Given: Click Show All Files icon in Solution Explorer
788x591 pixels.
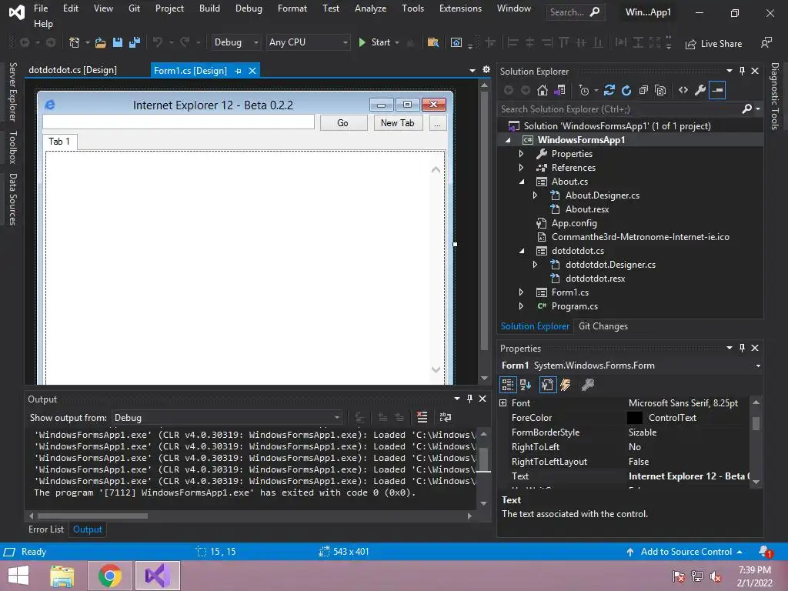Looking at the screenshot, I should [x=660, y=91].
